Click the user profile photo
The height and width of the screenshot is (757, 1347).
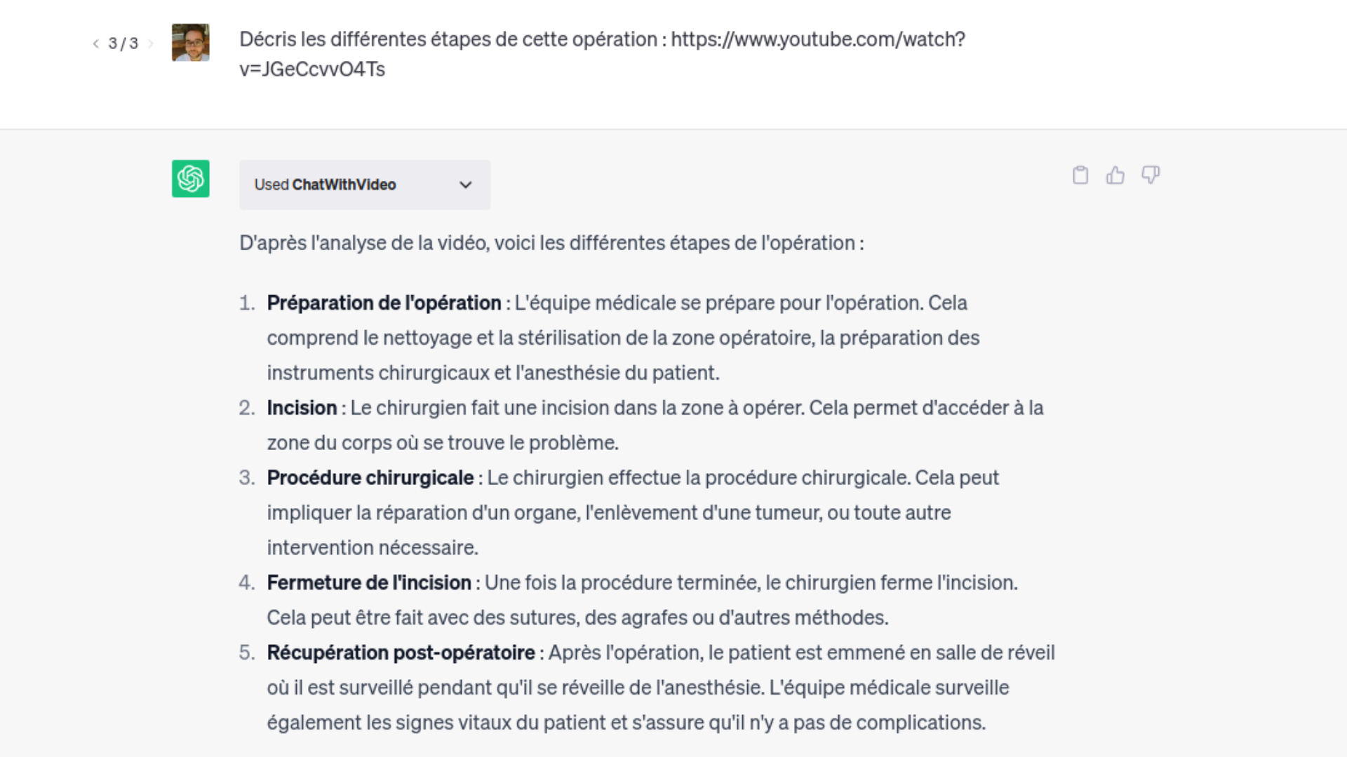pos(191,43)
